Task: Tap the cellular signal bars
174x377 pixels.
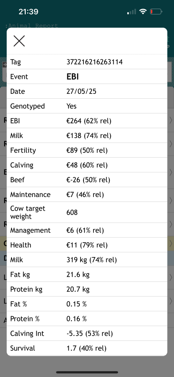Action: coord(131,11)
